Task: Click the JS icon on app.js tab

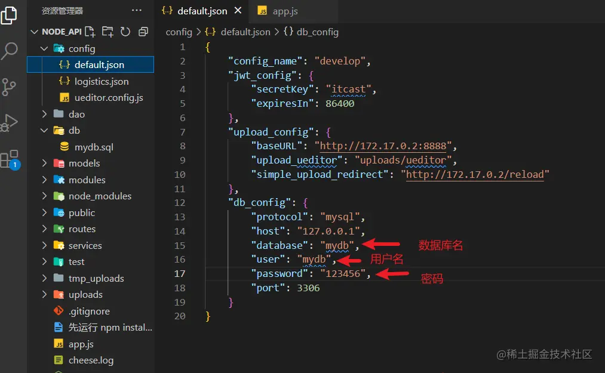Action: [262, 11]
